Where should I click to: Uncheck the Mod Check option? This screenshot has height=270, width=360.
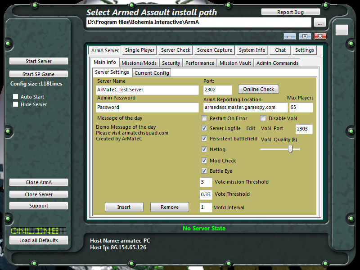tap(204, 161)
